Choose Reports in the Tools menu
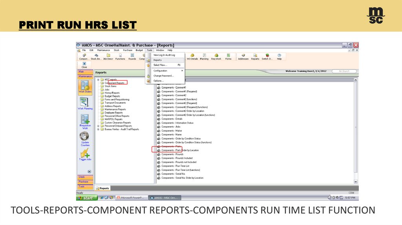 [x=164, y=60]
